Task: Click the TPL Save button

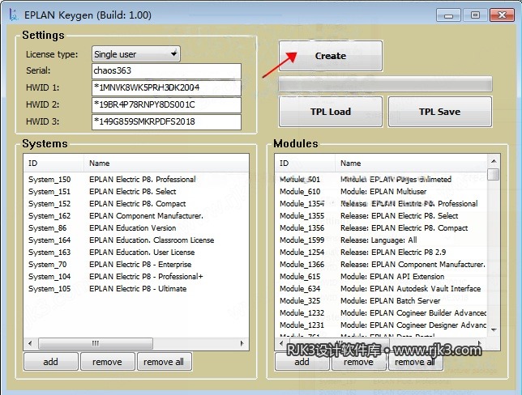Action: (440, 112)
